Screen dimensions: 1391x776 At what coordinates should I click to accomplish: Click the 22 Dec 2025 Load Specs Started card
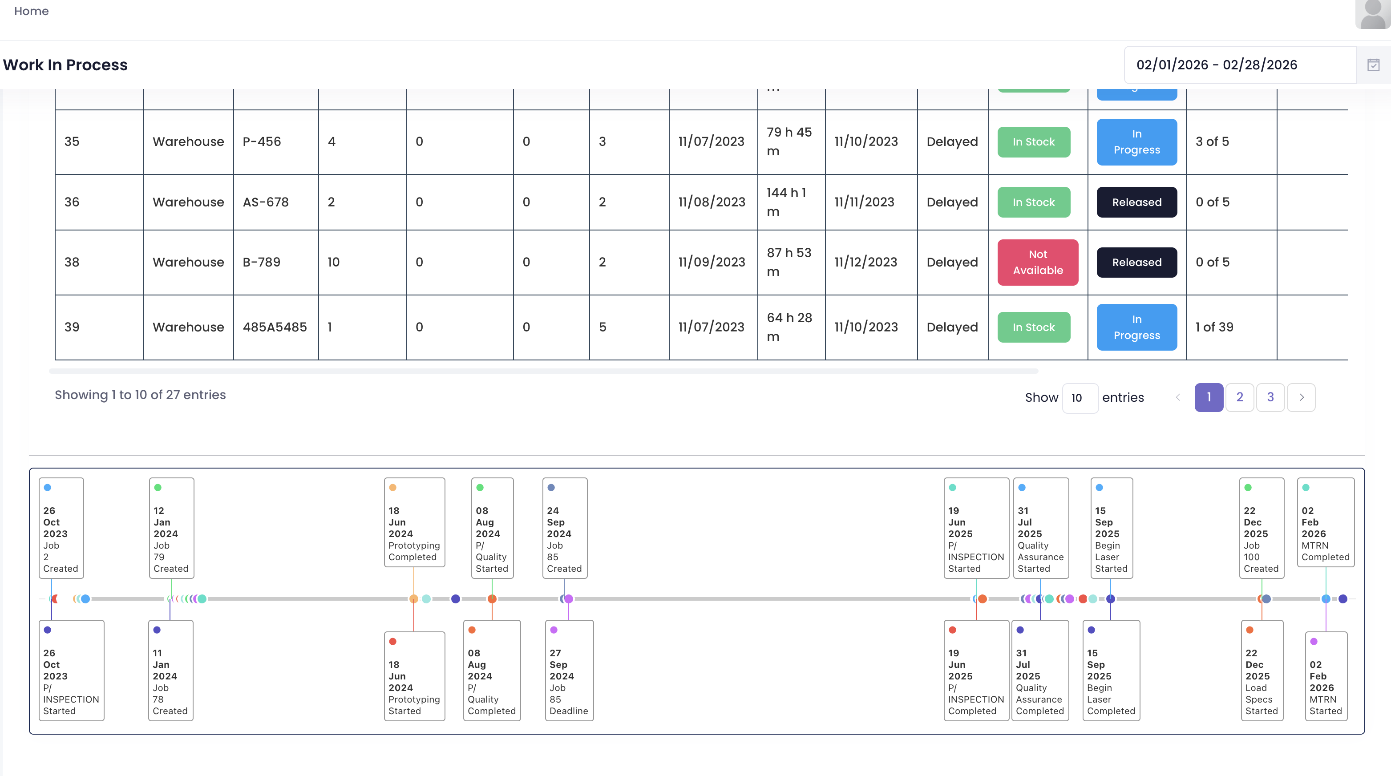[x=1262, y=670]
